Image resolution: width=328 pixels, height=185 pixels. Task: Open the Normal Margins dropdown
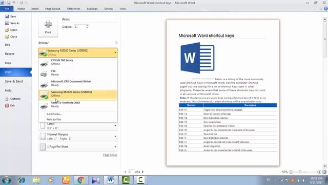point(78,136)
